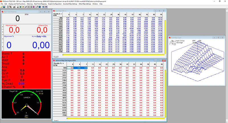Click the yellow vertical bar in Fuel Map Edit
This screenshot has width=228, height=123.
point(165,37)
